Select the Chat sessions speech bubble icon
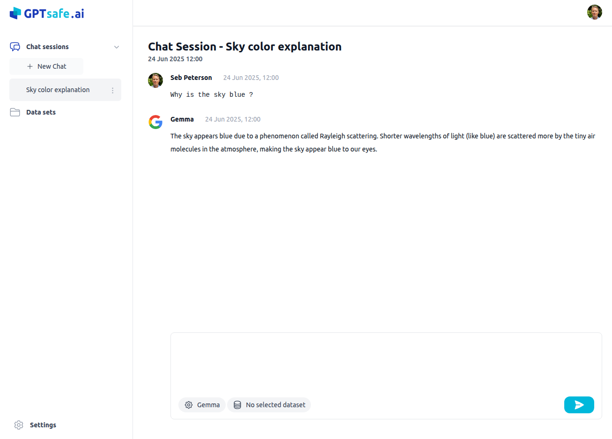 point(14,46)
